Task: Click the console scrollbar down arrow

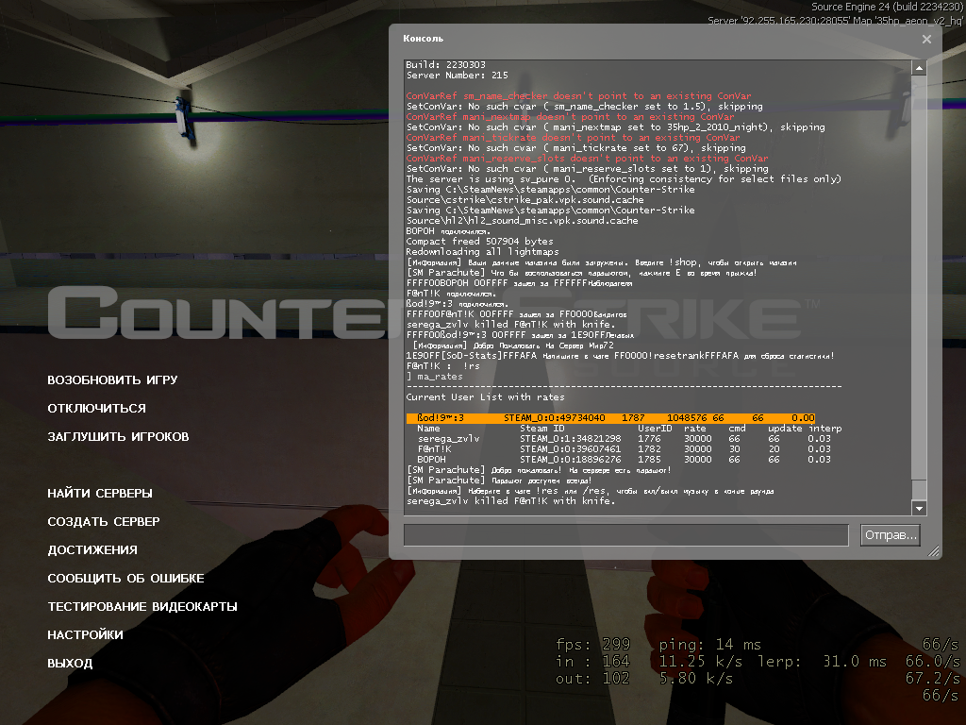Action: coord(919,508)
